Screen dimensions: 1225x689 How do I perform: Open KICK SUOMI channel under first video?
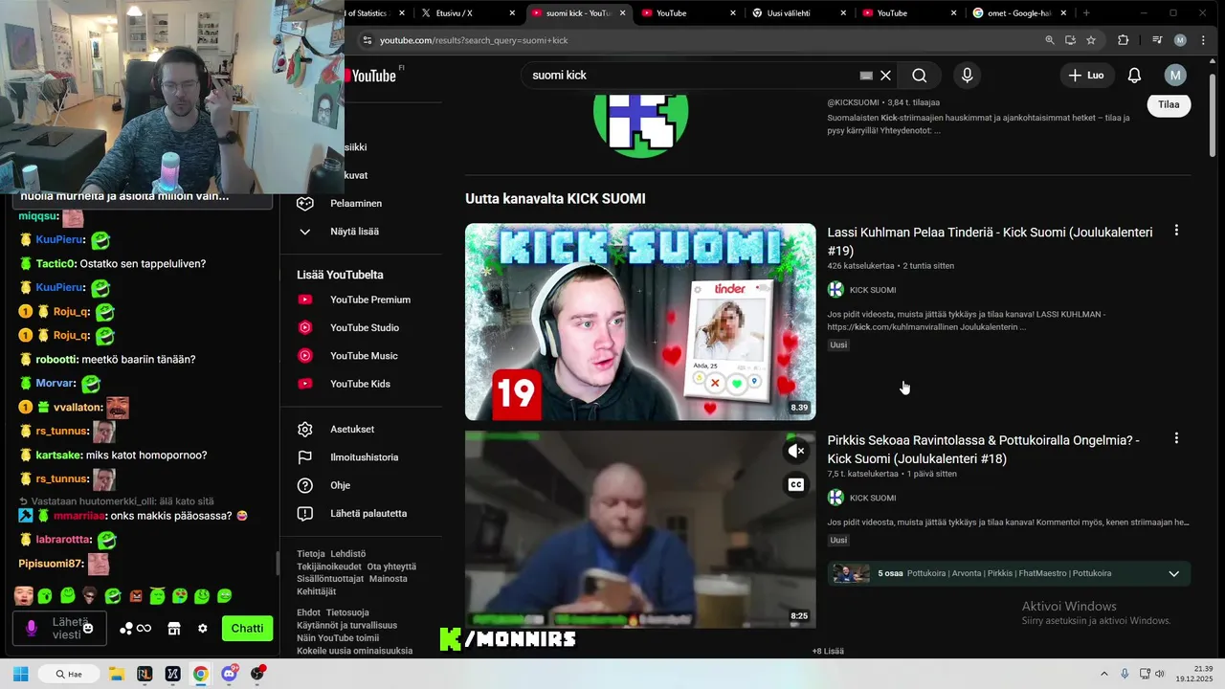point(872,290)
